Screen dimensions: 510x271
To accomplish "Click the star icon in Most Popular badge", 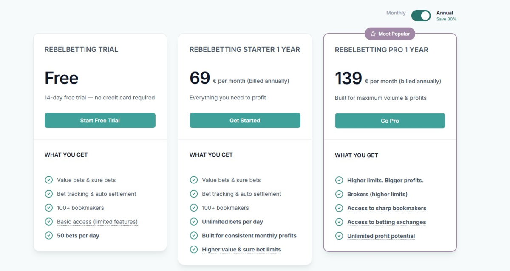I will click(x=373, y=34).
